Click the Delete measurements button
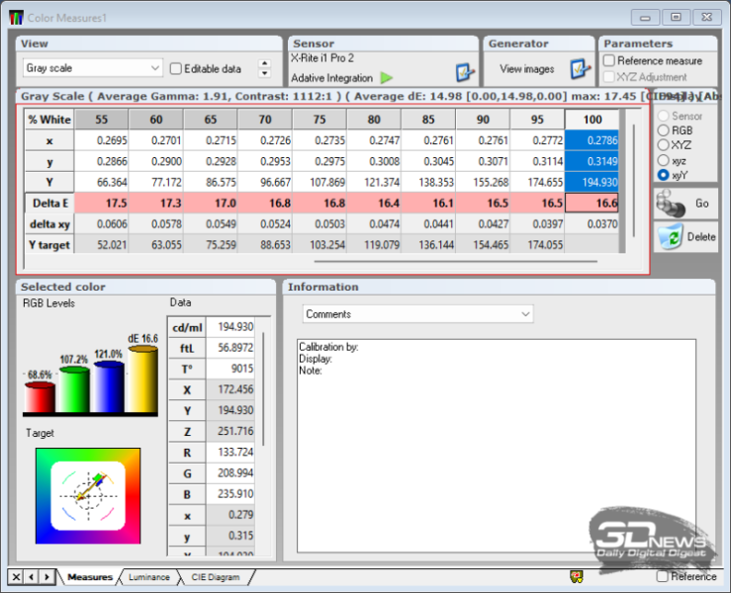731x593 pixels. [685, 237]
